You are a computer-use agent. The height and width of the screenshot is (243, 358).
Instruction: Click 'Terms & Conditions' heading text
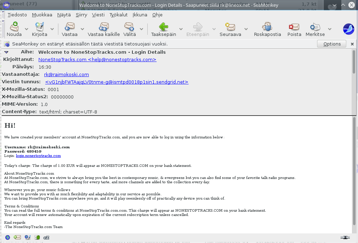(x=21, y=206)
